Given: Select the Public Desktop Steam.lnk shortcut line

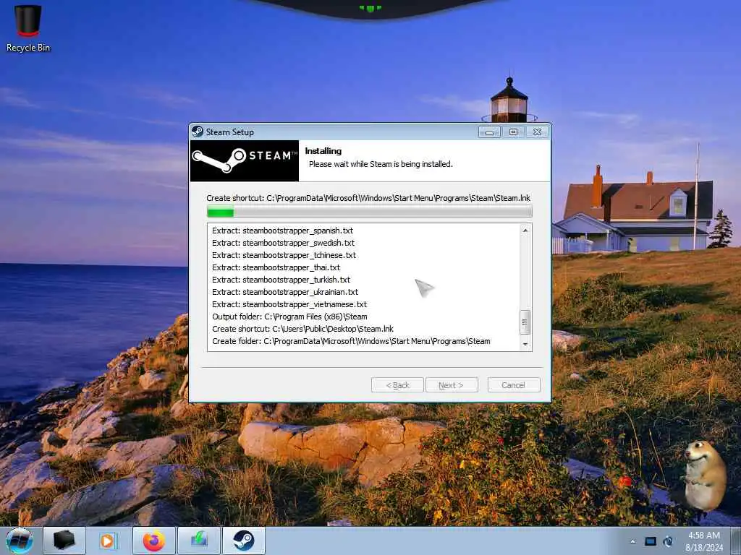Looking at the screenshot, I should 302,329.
